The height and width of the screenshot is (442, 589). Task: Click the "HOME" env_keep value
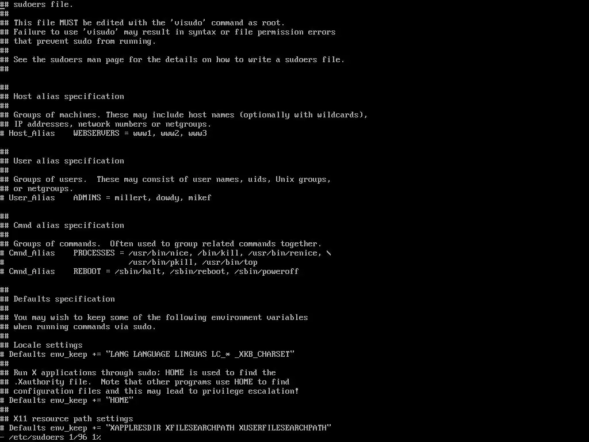(x=120, y=401)
